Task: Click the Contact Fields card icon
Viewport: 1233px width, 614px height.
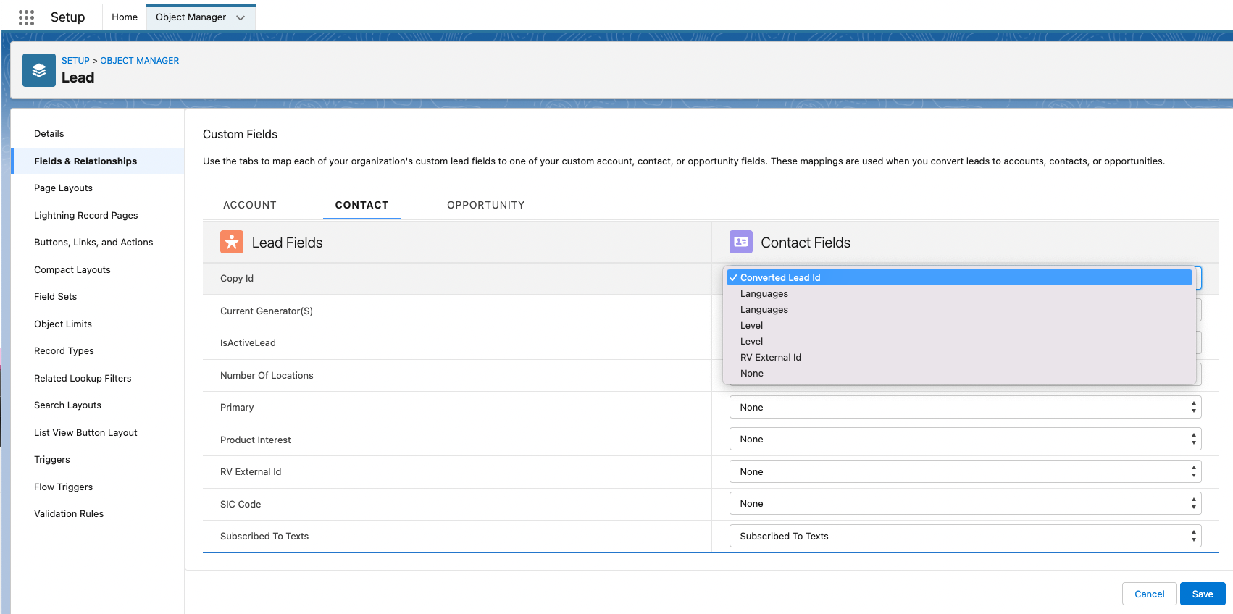Action: (x=741, y=242)
